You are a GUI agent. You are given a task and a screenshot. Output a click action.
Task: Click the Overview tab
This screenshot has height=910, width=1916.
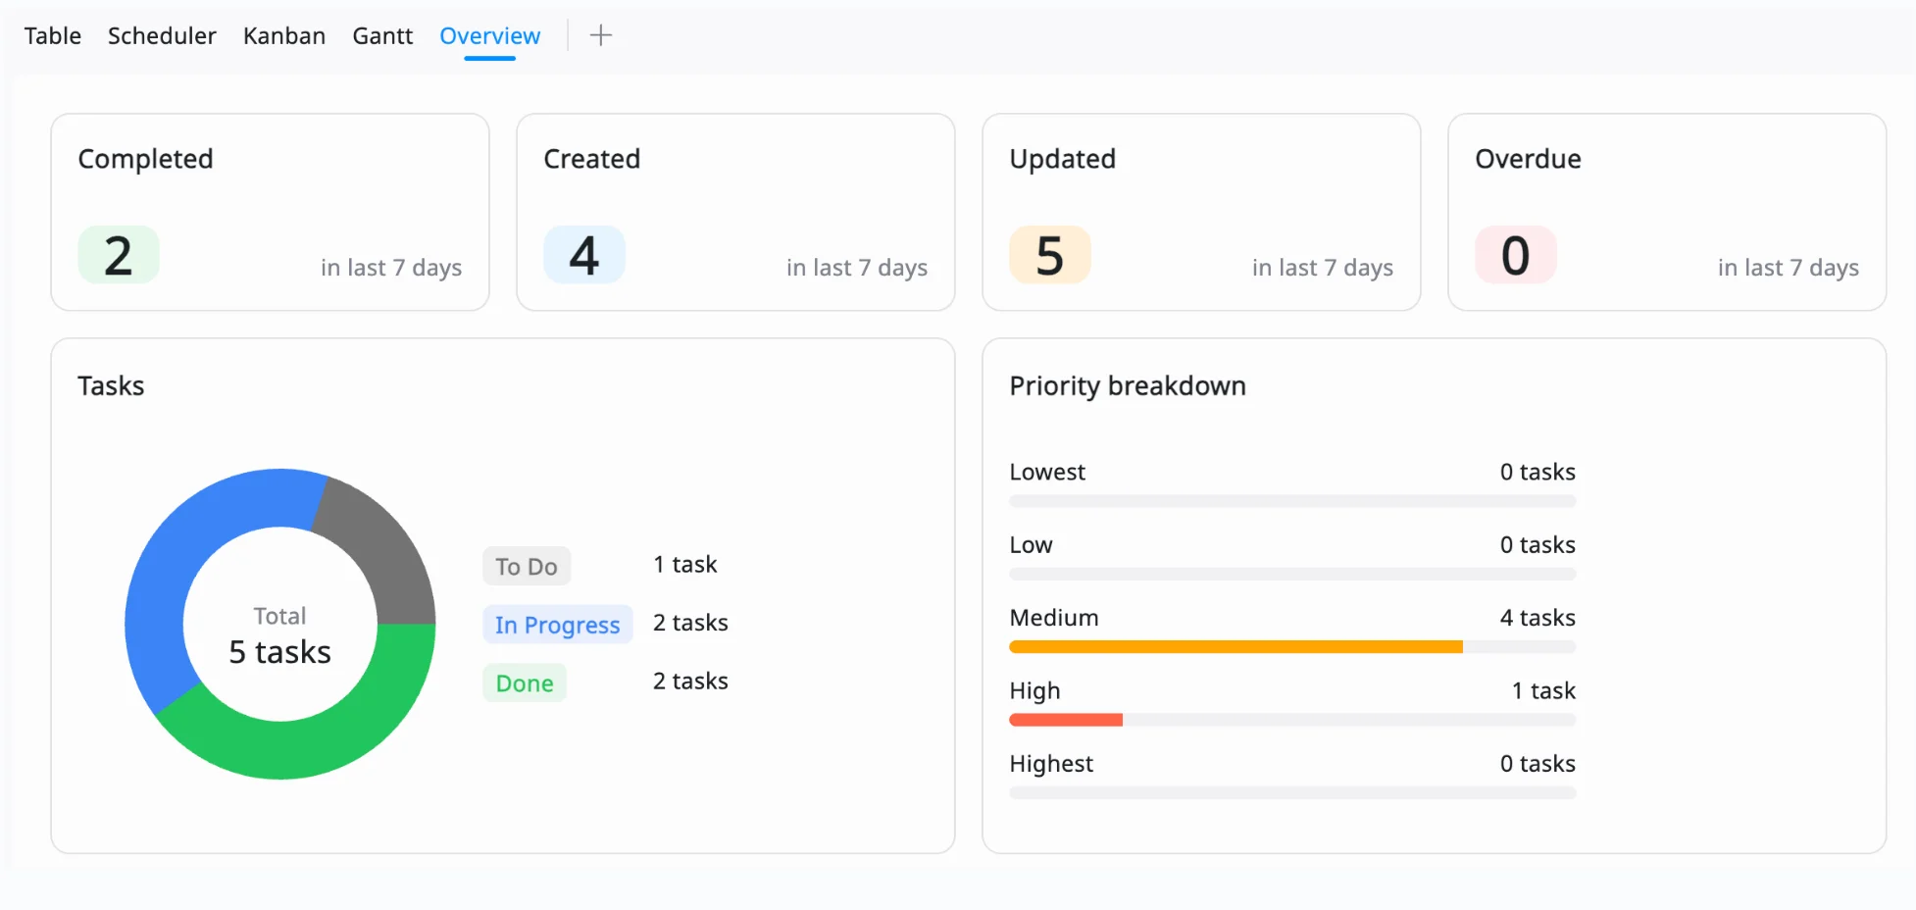pos(489,36)
